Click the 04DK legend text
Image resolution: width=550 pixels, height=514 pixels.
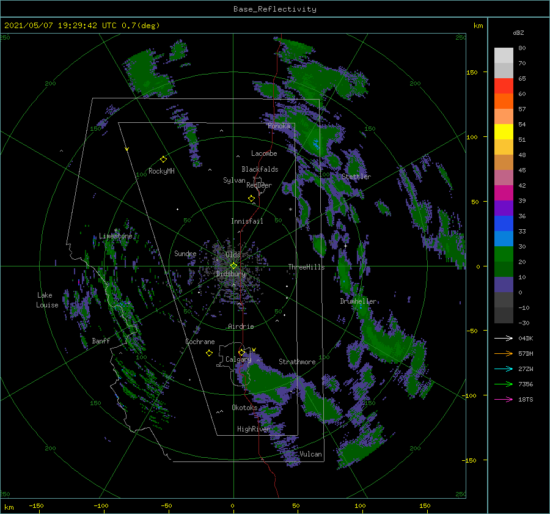526,338
